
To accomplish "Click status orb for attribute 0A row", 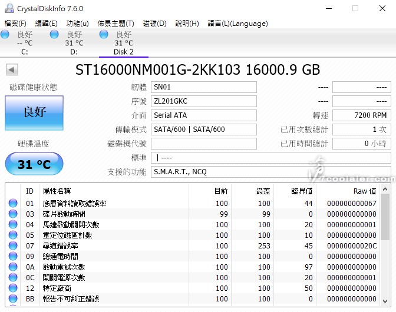I will tap(13, 267).
